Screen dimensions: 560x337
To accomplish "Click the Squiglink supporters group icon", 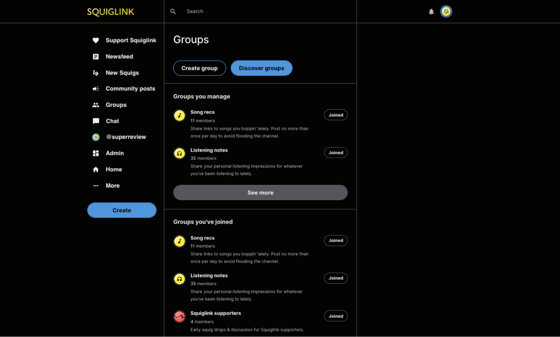I will [x=179, y=316].
